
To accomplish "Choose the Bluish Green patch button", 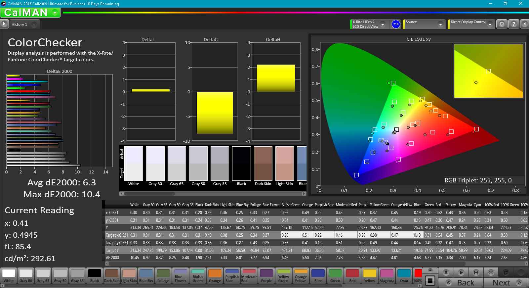I will tap(198, 276).
